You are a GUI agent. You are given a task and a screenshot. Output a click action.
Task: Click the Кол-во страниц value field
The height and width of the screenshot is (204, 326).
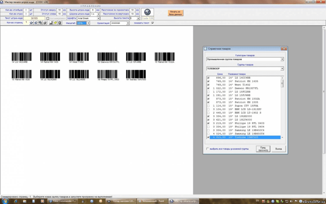coord(26,23)
